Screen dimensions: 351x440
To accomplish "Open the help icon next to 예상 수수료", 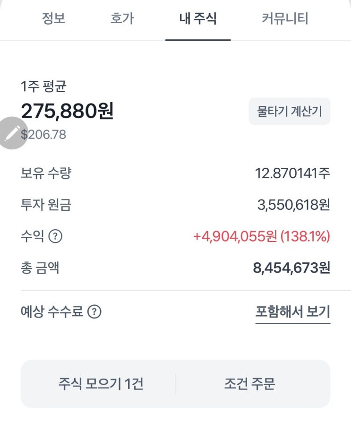I will click(x=94, y=312).
